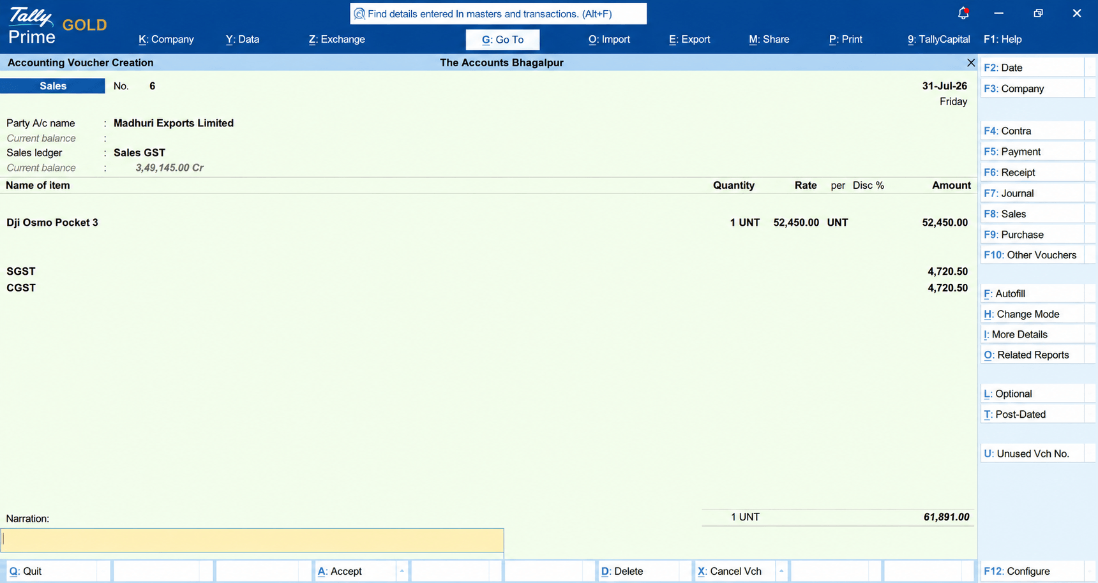
Task: Click the D: Delete button
Action: (x=639, y=571)
